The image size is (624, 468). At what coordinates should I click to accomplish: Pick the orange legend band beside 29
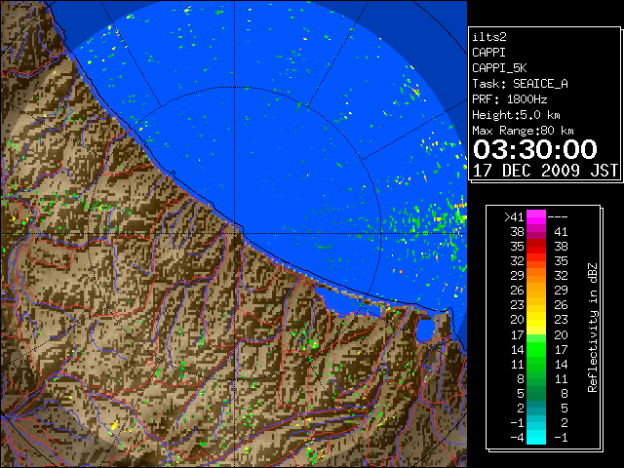point(536,276)
